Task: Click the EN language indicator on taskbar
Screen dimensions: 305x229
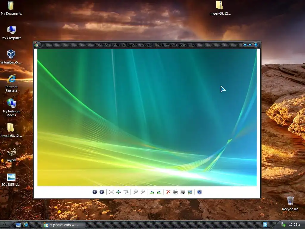Action: (x=265, y=225)
